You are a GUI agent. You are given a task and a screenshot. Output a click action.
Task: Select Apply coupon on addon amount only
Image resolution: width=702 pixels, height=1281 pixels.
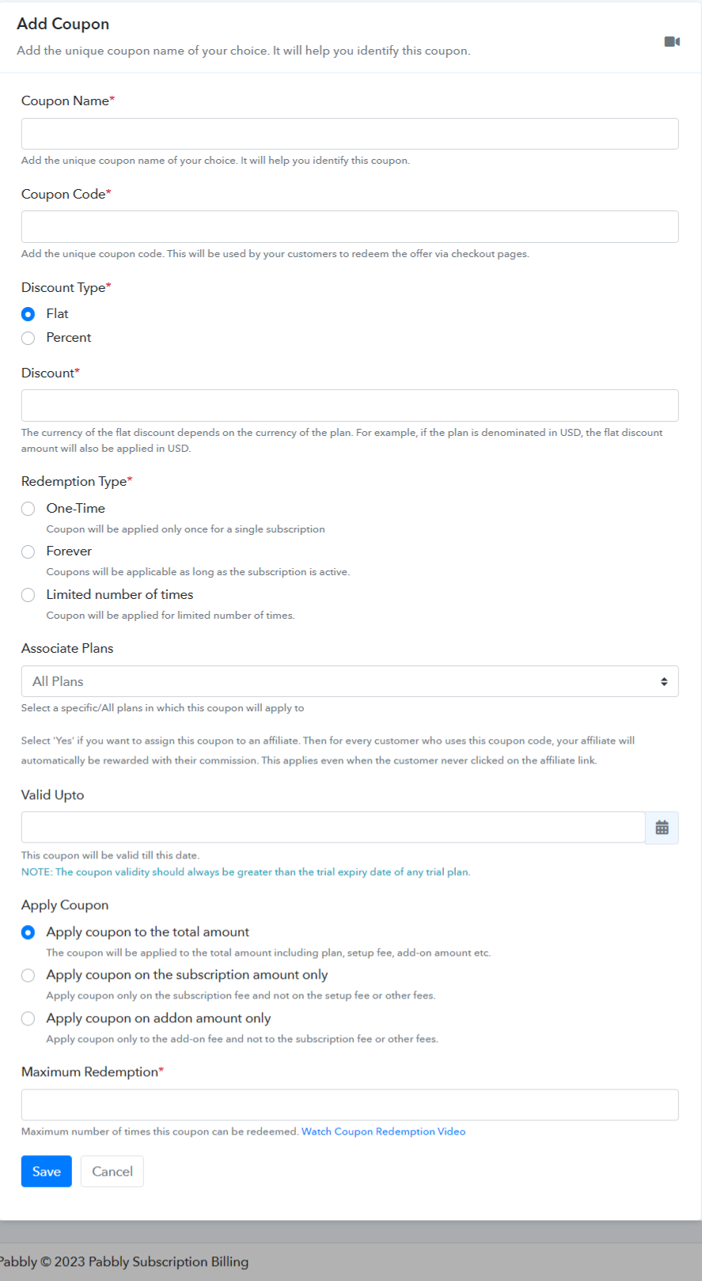28,1018
